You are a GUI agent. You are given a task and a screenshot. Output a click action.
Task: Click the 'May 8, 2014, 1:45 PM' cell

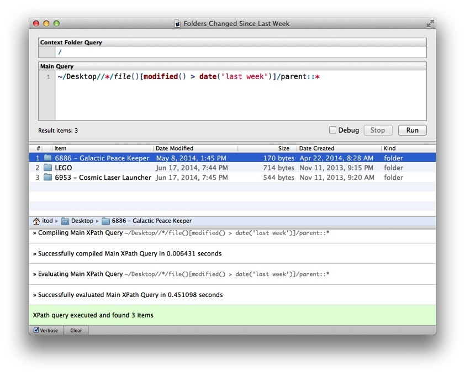(x=191, y=158)
